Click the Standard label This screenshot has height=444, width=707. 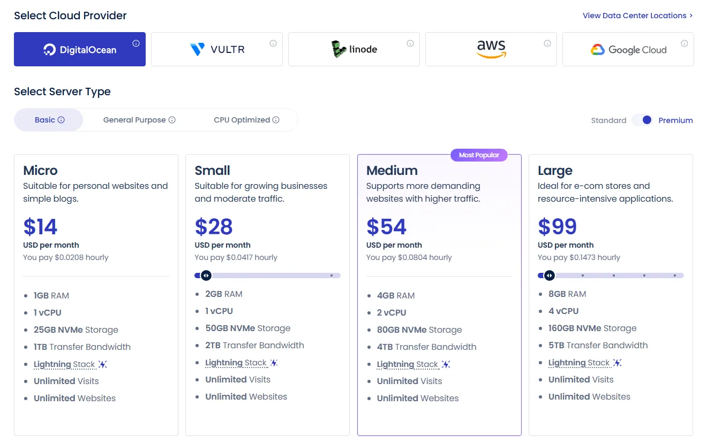point(608,120)
